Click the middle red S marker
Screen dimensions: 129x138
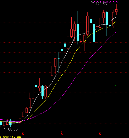point(62,133)
